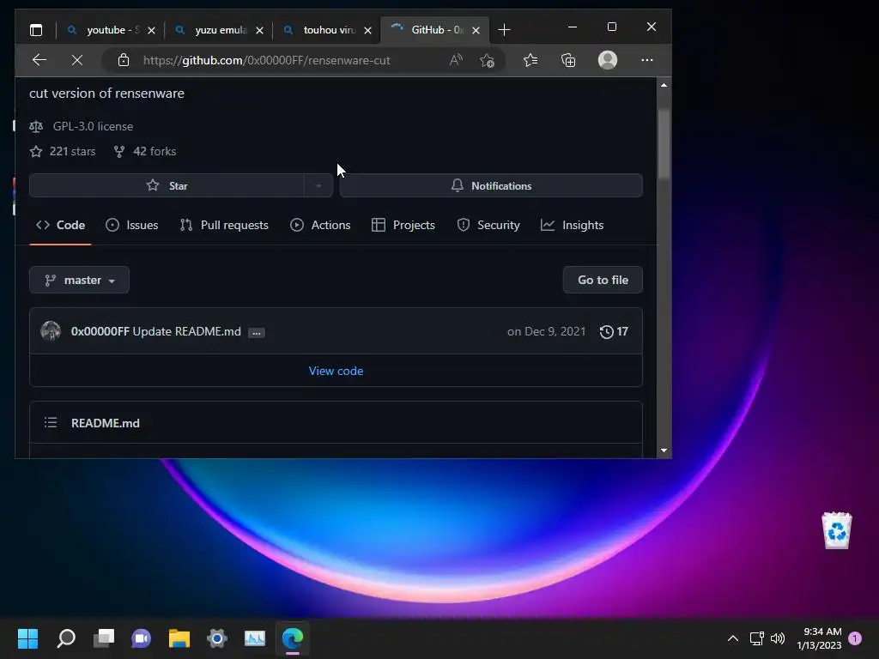Screen dimensions: 879x659
Task: Close the yuzu emulator tab
Action: (x=259, y=30)
